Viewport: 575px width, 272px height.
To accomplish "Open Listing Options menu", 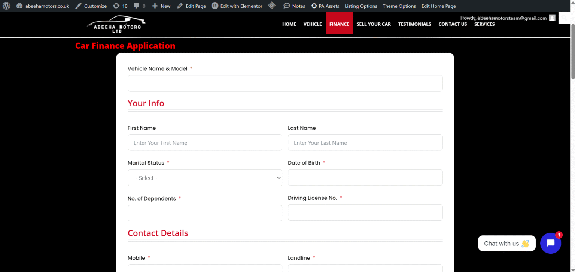I will tap(361, 6).
